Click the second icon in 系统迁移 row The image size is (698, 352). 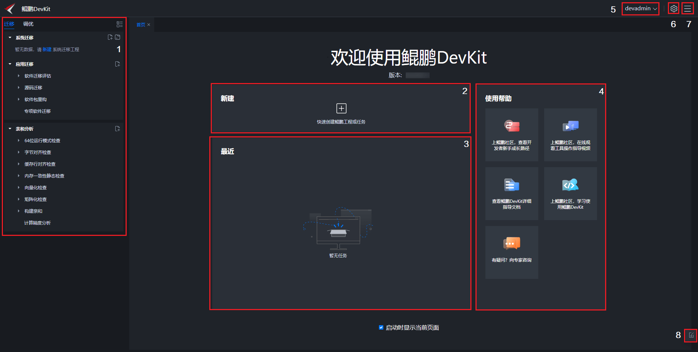coord(117,37)
